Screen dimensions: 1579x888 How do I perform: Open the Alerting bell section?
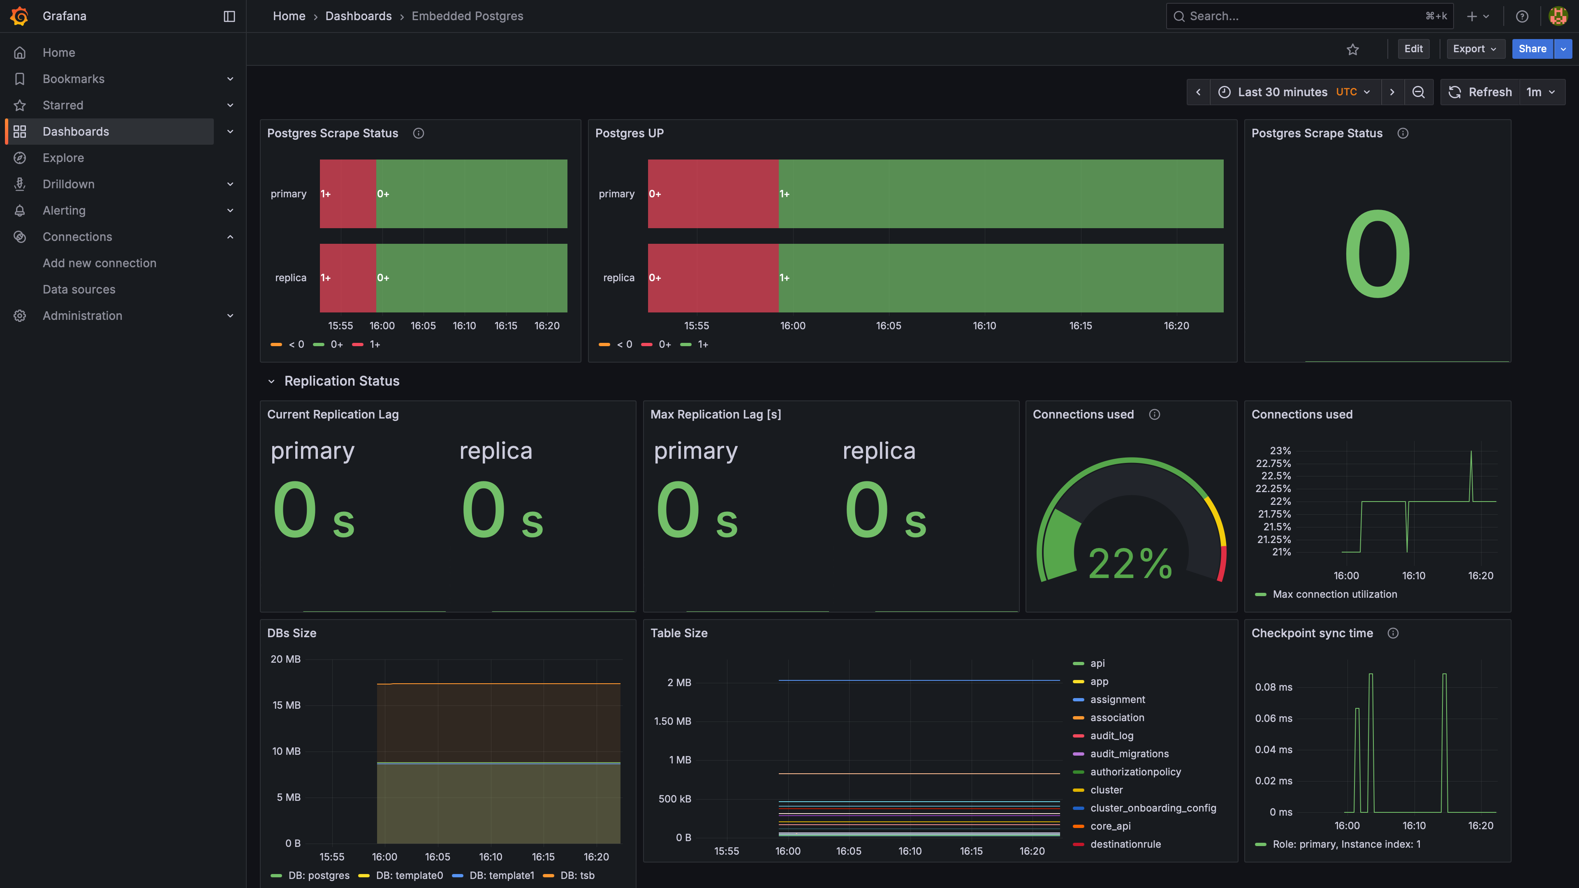(x=64, y=210)
